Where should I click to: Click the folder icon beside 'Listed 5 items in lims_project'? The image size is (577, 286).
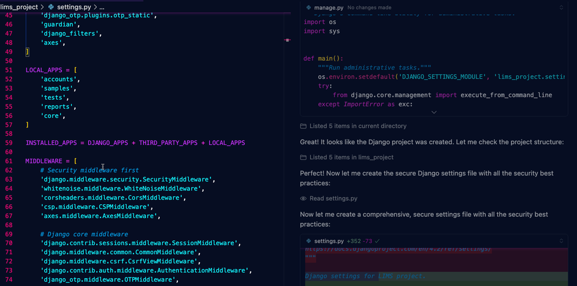coord(303,157)
